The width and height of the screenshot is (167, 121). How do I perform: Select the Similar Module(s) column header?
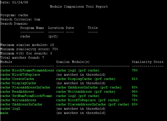click(x=73, y=62)
